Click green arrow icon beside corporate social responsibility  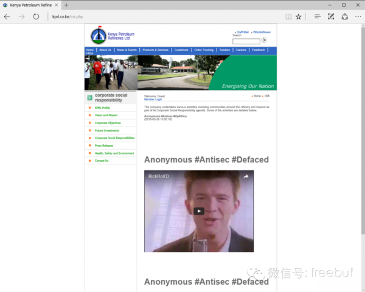click(90, 97)
